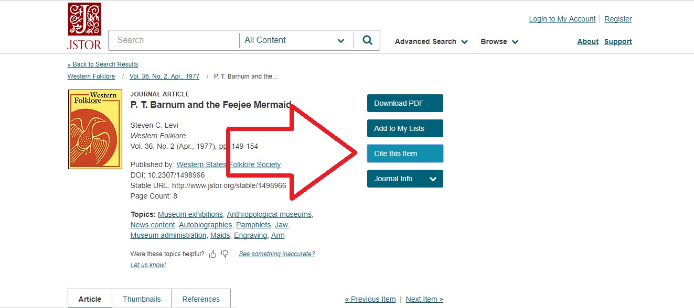Go to Previous Item
694x308 pixels.
[370, 299]
